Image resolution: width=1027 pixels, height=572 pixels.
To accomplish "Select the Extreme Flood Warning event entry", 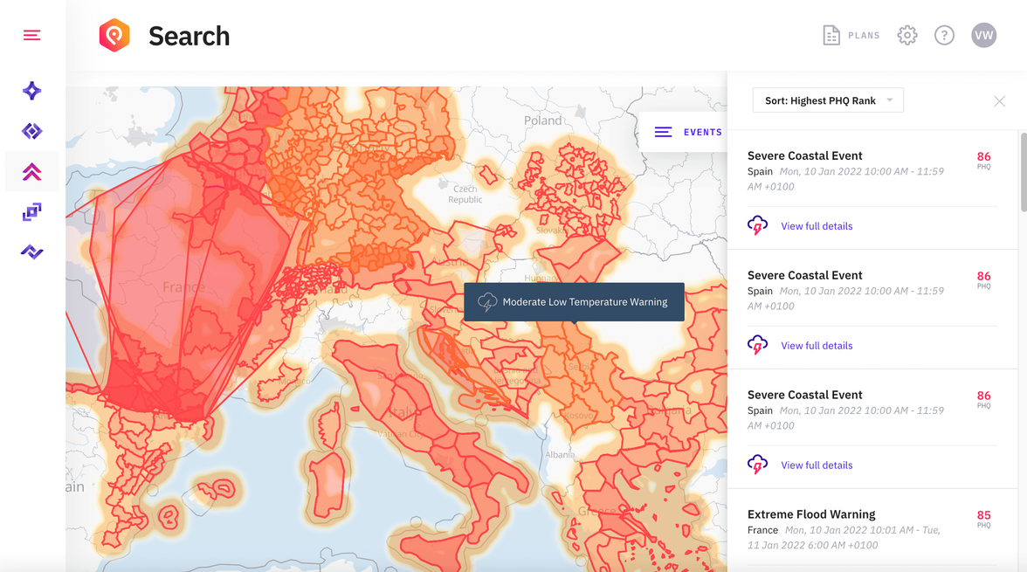I will tap(811, 513).
